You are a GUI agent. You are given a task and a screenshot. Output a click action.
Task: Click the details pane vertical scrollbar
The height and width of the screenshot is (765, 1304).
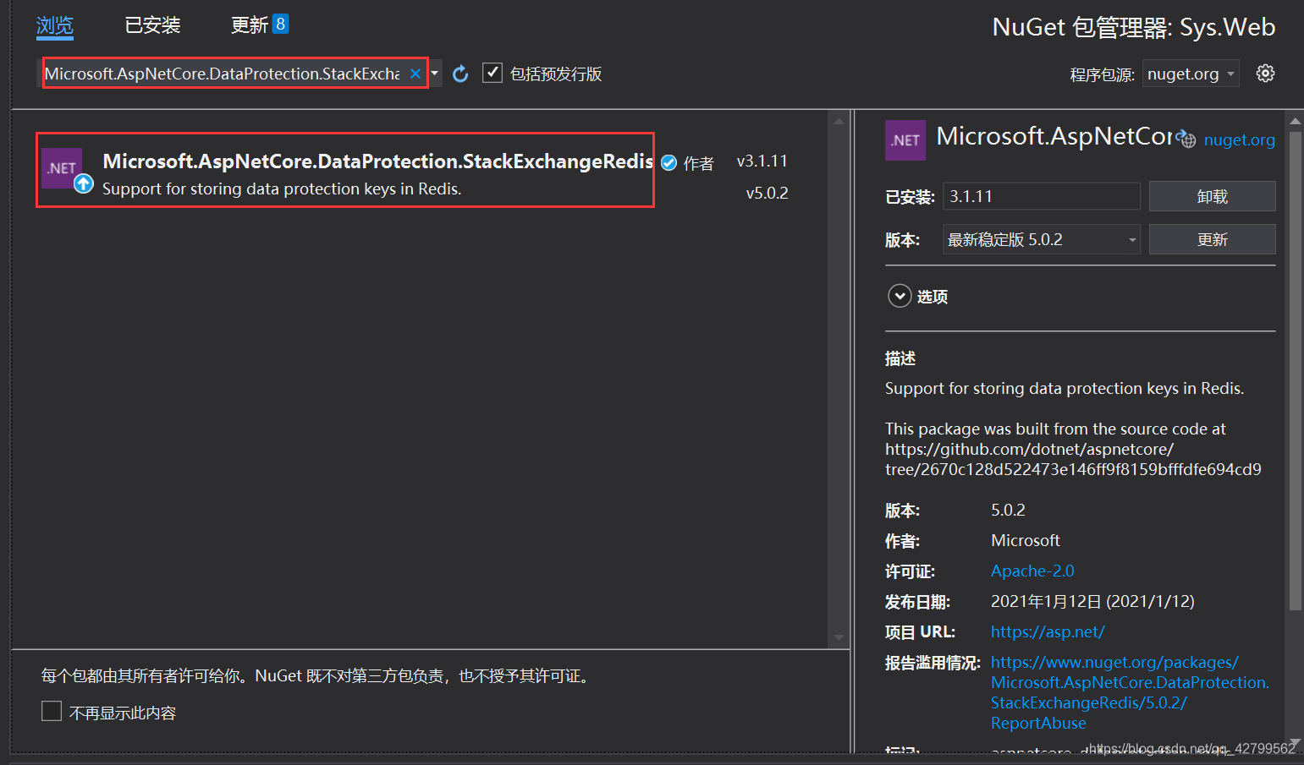point(1296,369)
